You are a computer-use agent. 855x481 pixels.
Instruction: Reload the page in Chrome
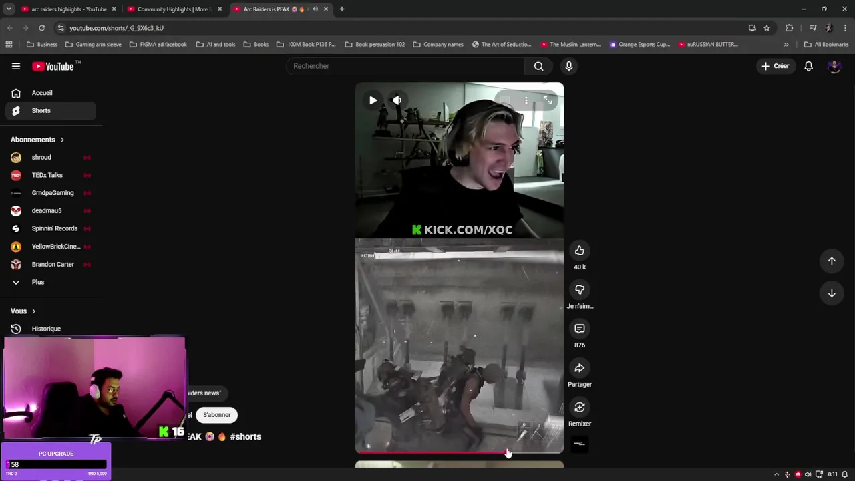[x=41, y=28]
